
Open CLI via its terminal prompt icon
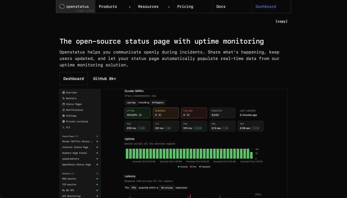point(64,127)
